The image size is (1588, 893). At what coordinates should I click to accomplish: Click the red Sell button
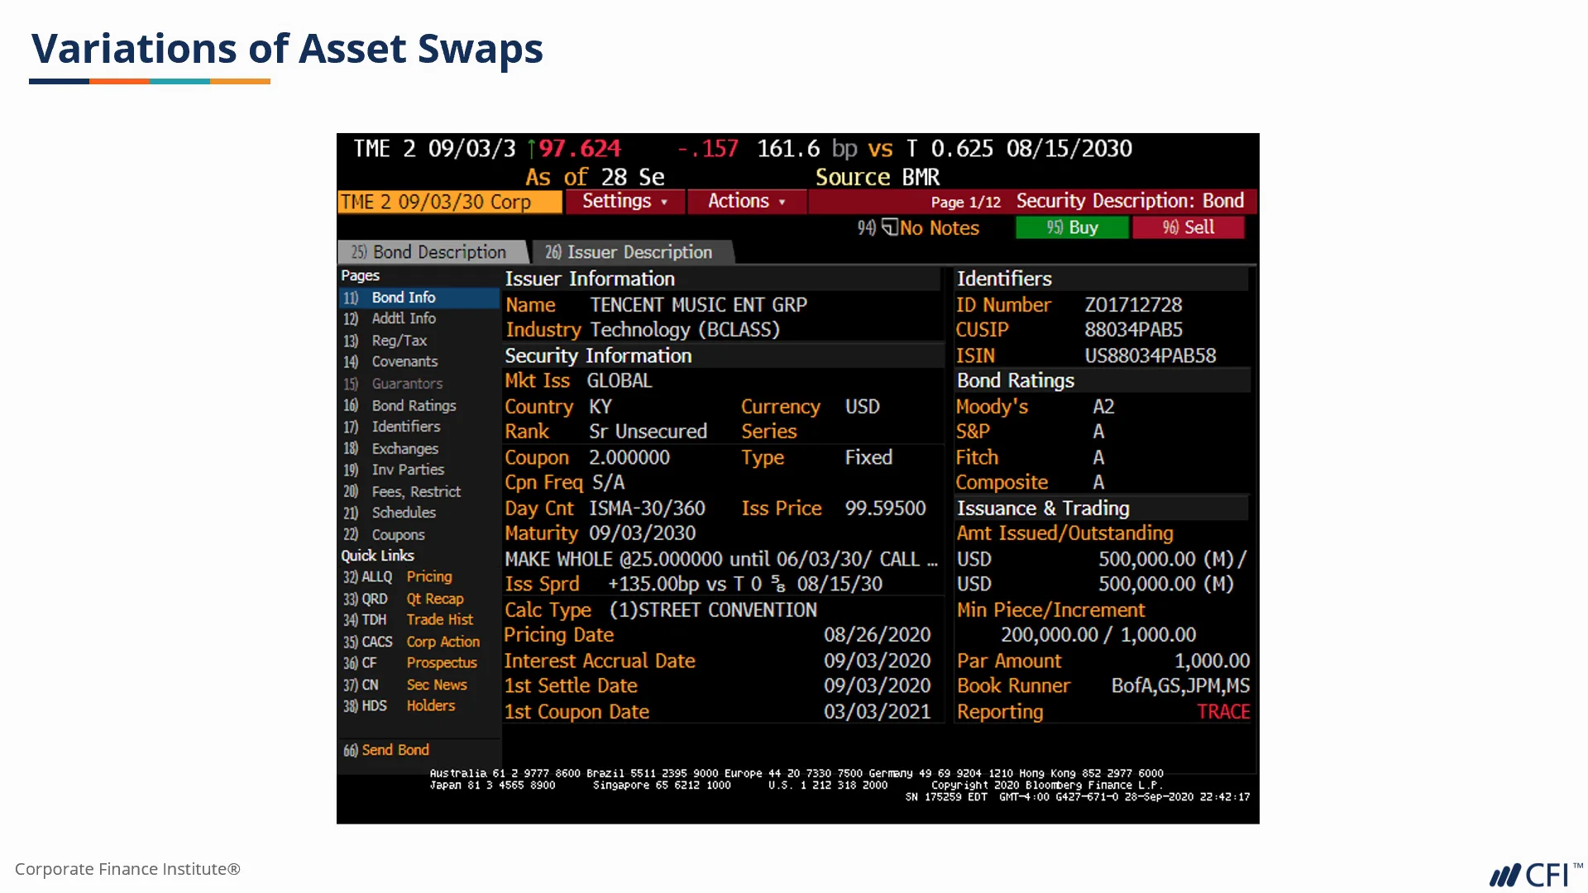point(1189,227)
